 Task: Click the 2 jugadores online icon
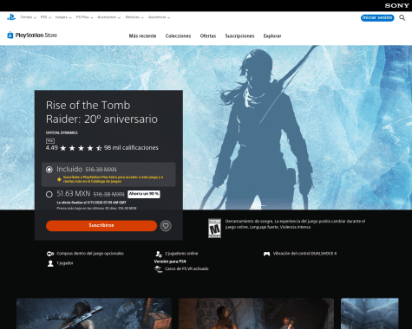click(x=159, y=254)
